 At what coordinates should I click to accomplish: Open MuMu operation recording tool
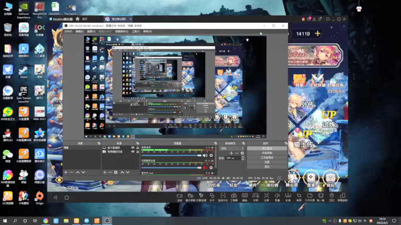(190, 197)
